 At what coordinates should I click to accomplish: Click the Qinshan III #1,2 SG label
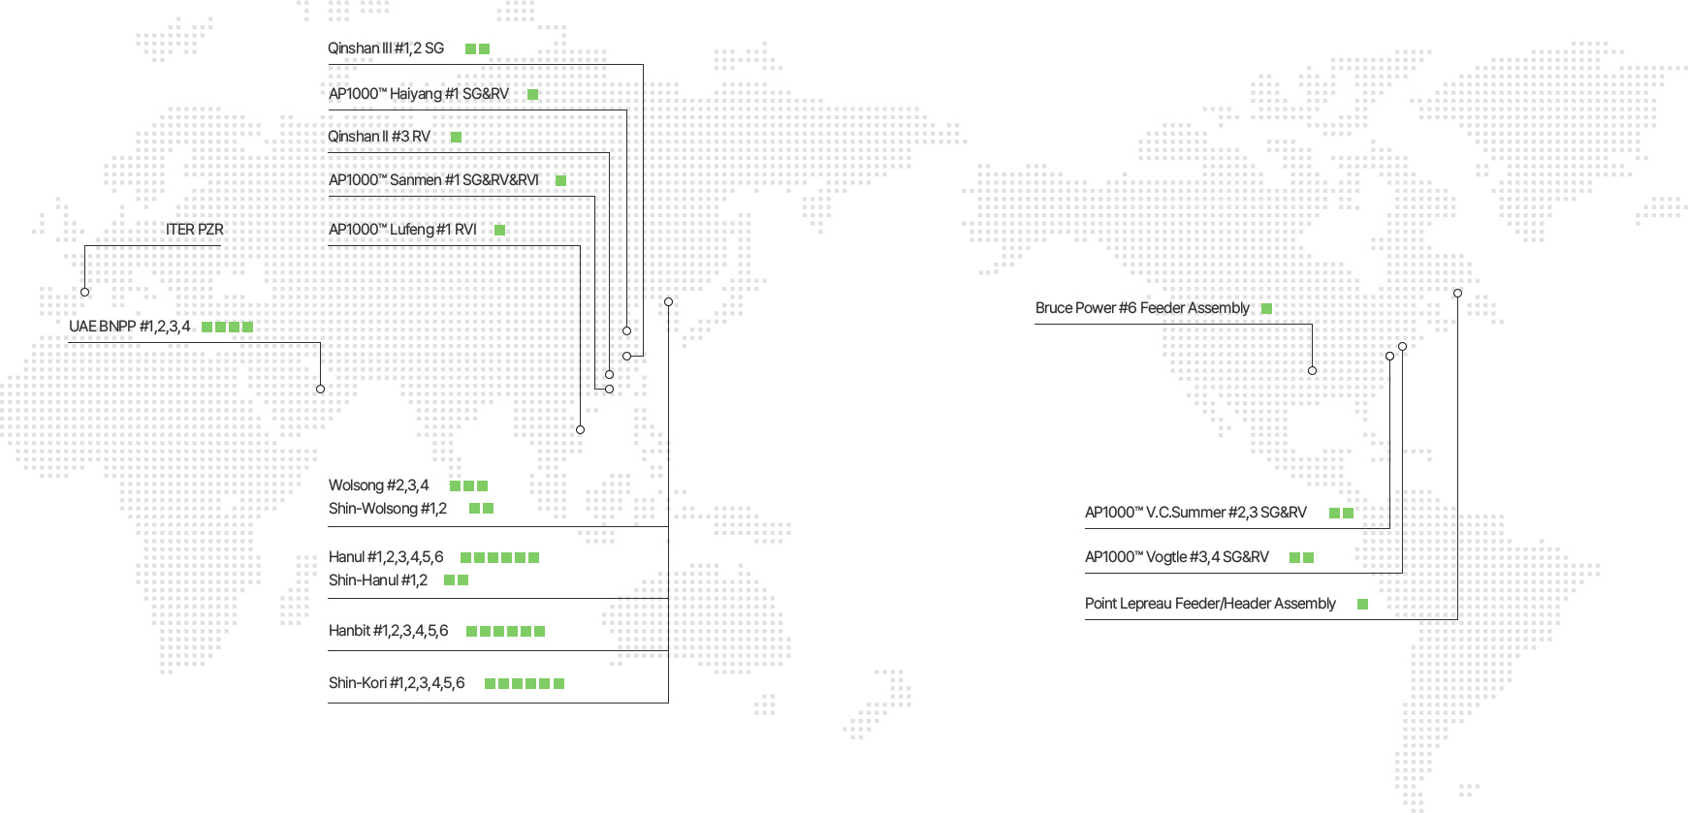386,48
